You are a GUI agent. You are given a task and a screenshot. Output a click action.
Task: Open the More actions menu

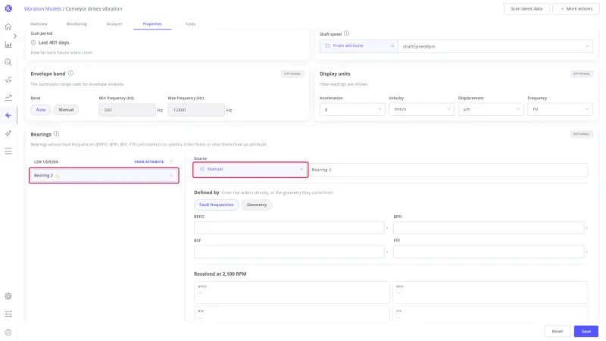pos(576,8)
